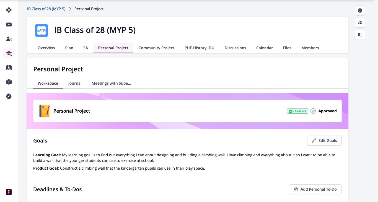Screen dimensions: 378x202
Task: Click the open book icon at right
Action: (x=360, y=35)
